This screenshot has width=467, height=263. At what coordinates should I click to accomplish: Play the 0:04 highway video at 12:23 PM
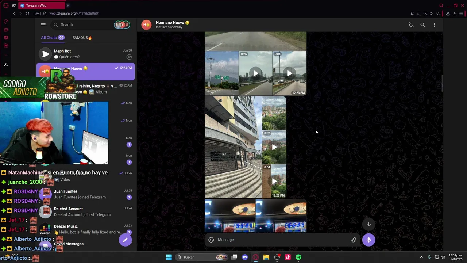(x=289, y=73)
